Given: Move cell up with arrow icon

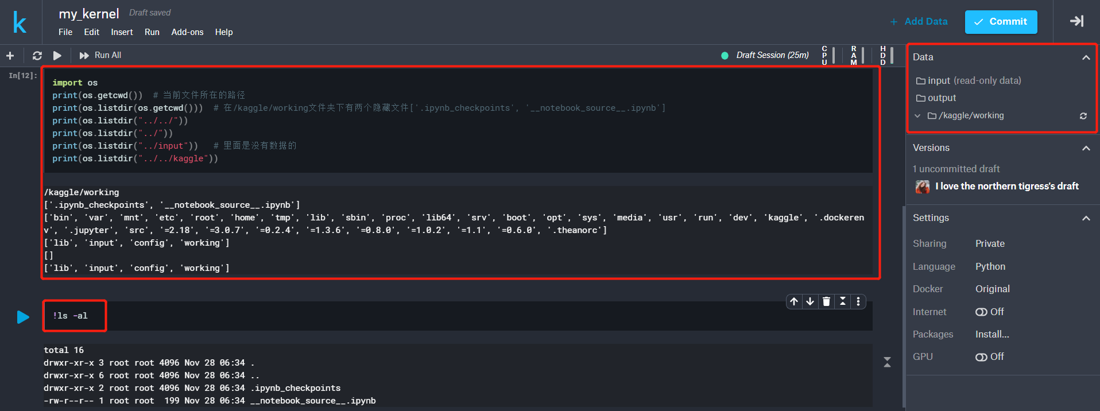Looking at the screenshot, I should pyautogui.click(x=794, y=301).
